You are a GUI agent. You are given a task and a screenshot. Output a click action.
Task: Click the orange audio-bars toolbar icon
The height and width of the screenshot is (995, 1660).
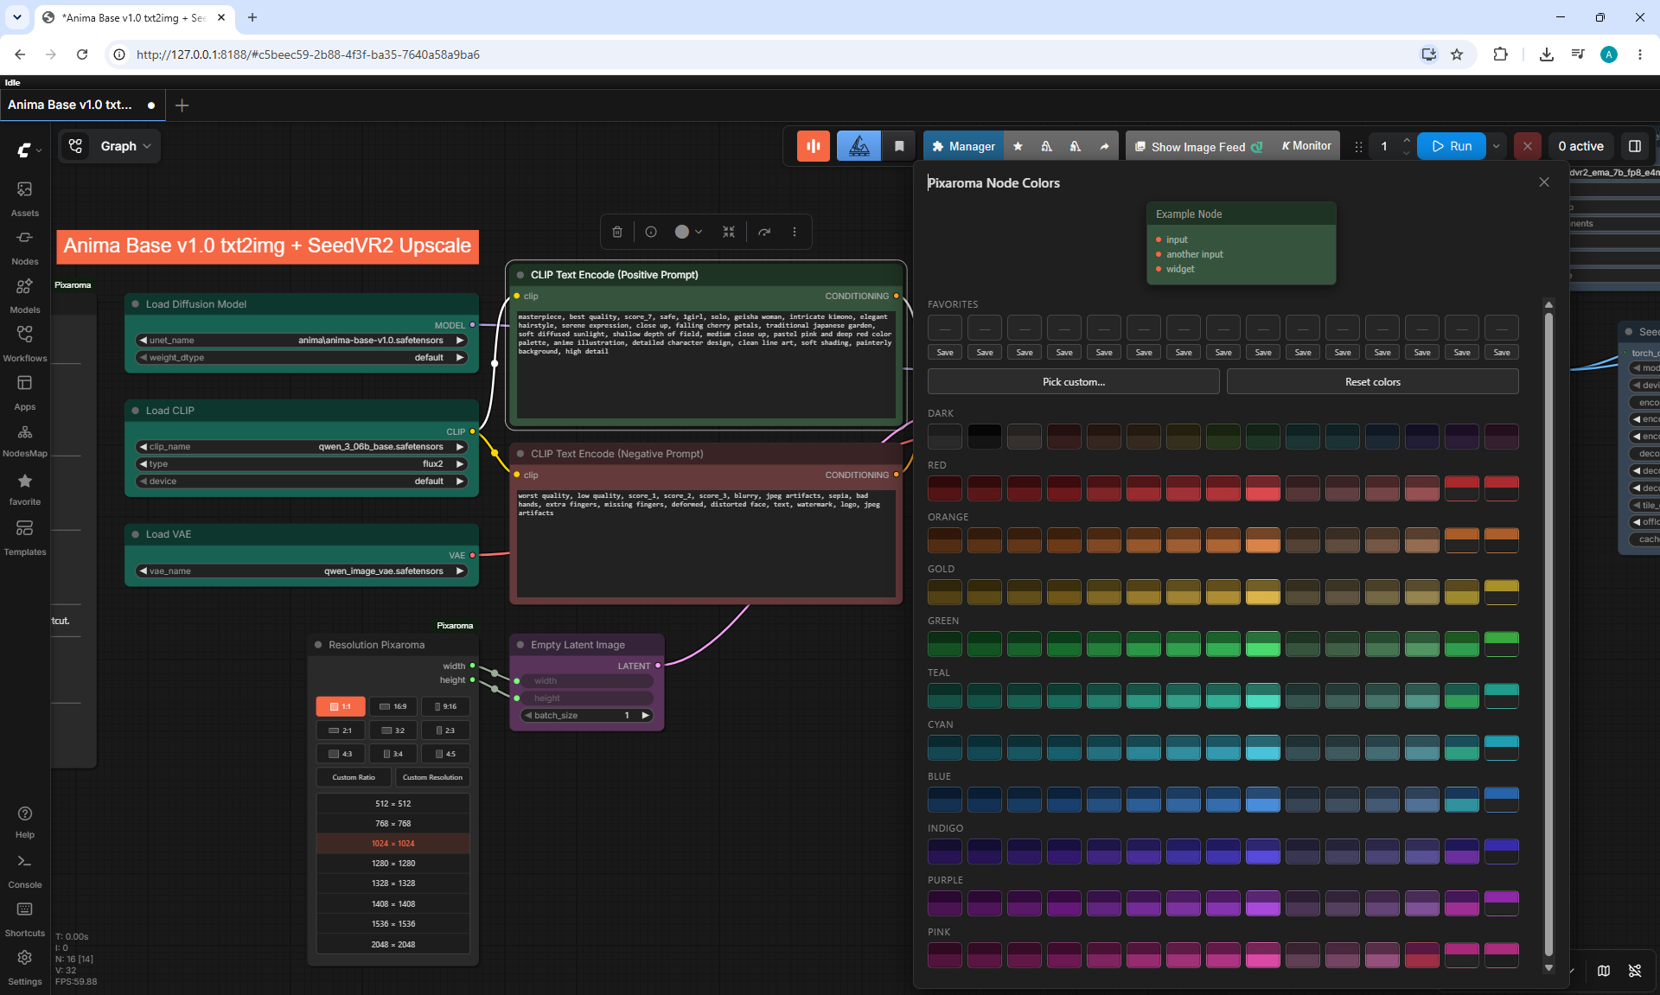click(814, 146)
